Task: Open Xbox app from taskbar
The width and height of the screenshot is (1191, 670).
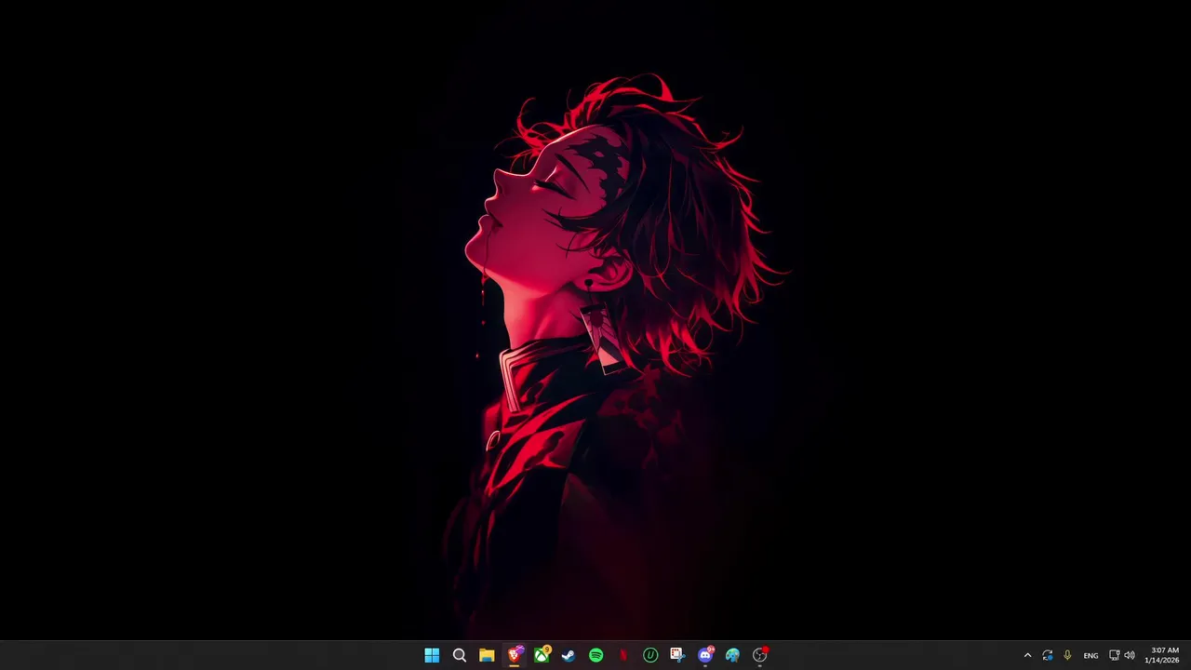Action: [542, 655]
